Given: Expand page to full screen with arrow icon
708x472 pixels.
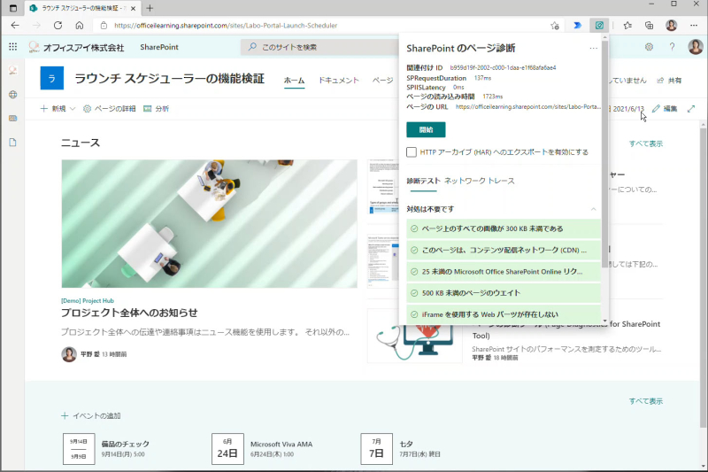Looking at the screenshot, I should pos(691,108).
